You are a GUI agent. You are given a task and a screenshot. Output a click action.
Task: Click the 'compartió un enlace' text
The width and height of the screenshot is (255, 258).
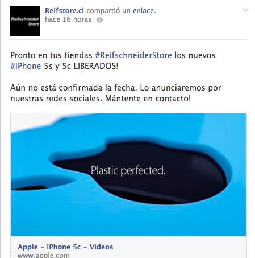point(121,11)
